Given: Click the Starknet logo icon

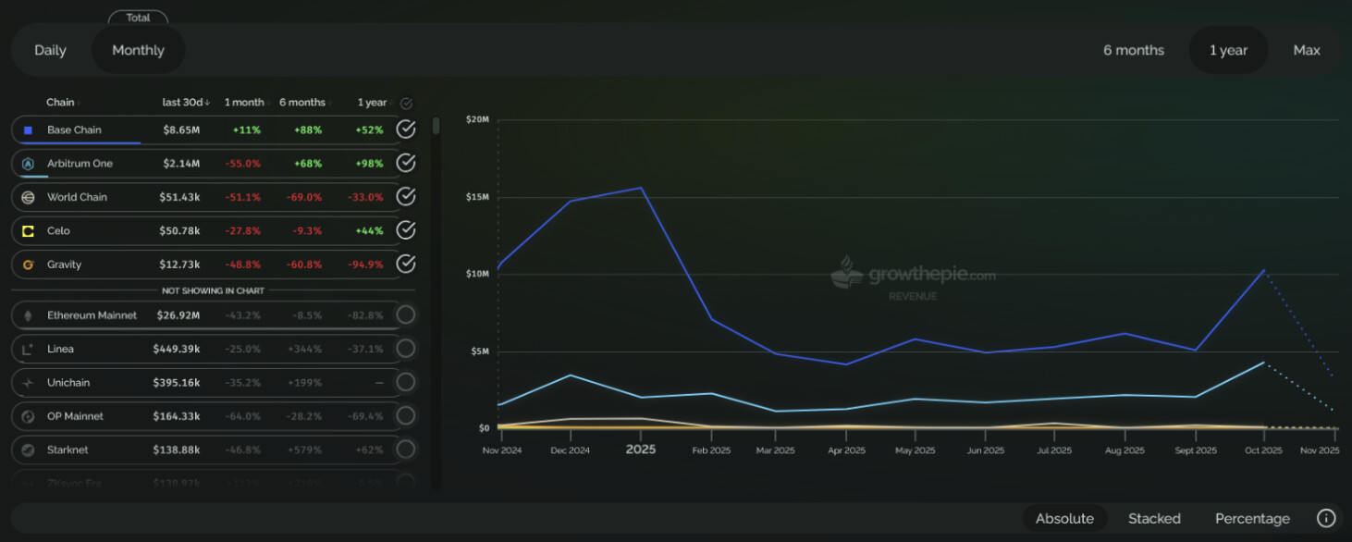Looking at the screenshot, I should coord(28,450).
